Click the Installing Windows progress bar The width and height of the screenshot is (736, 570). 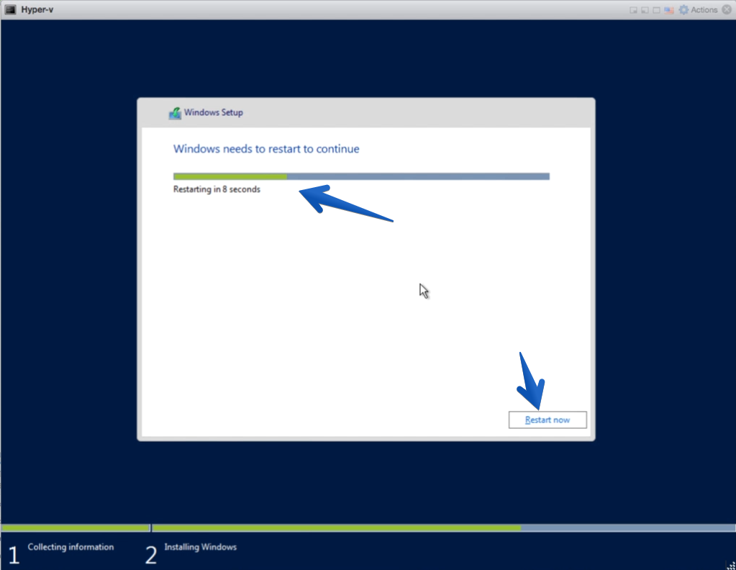point(443,528)
